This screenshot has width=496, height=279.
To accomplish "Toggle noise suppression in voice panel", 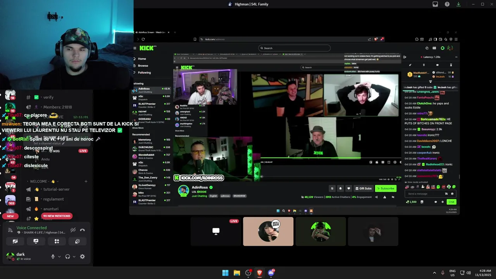I will tap(73, 230).
